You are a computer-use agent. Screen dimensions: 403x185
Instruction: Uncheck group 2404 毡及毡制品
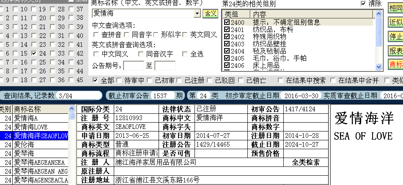(x=227, y=51)
